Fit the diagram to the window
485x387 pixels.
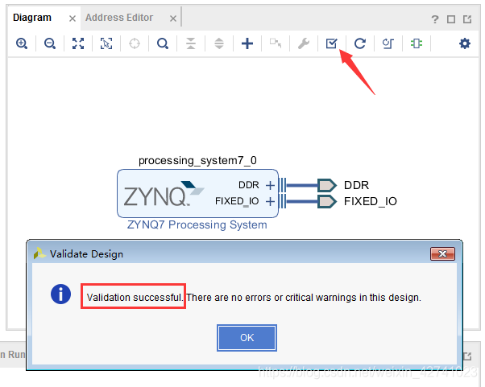click(x=78, y=43)
